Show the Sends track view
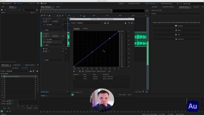 [x=47, y=15]
